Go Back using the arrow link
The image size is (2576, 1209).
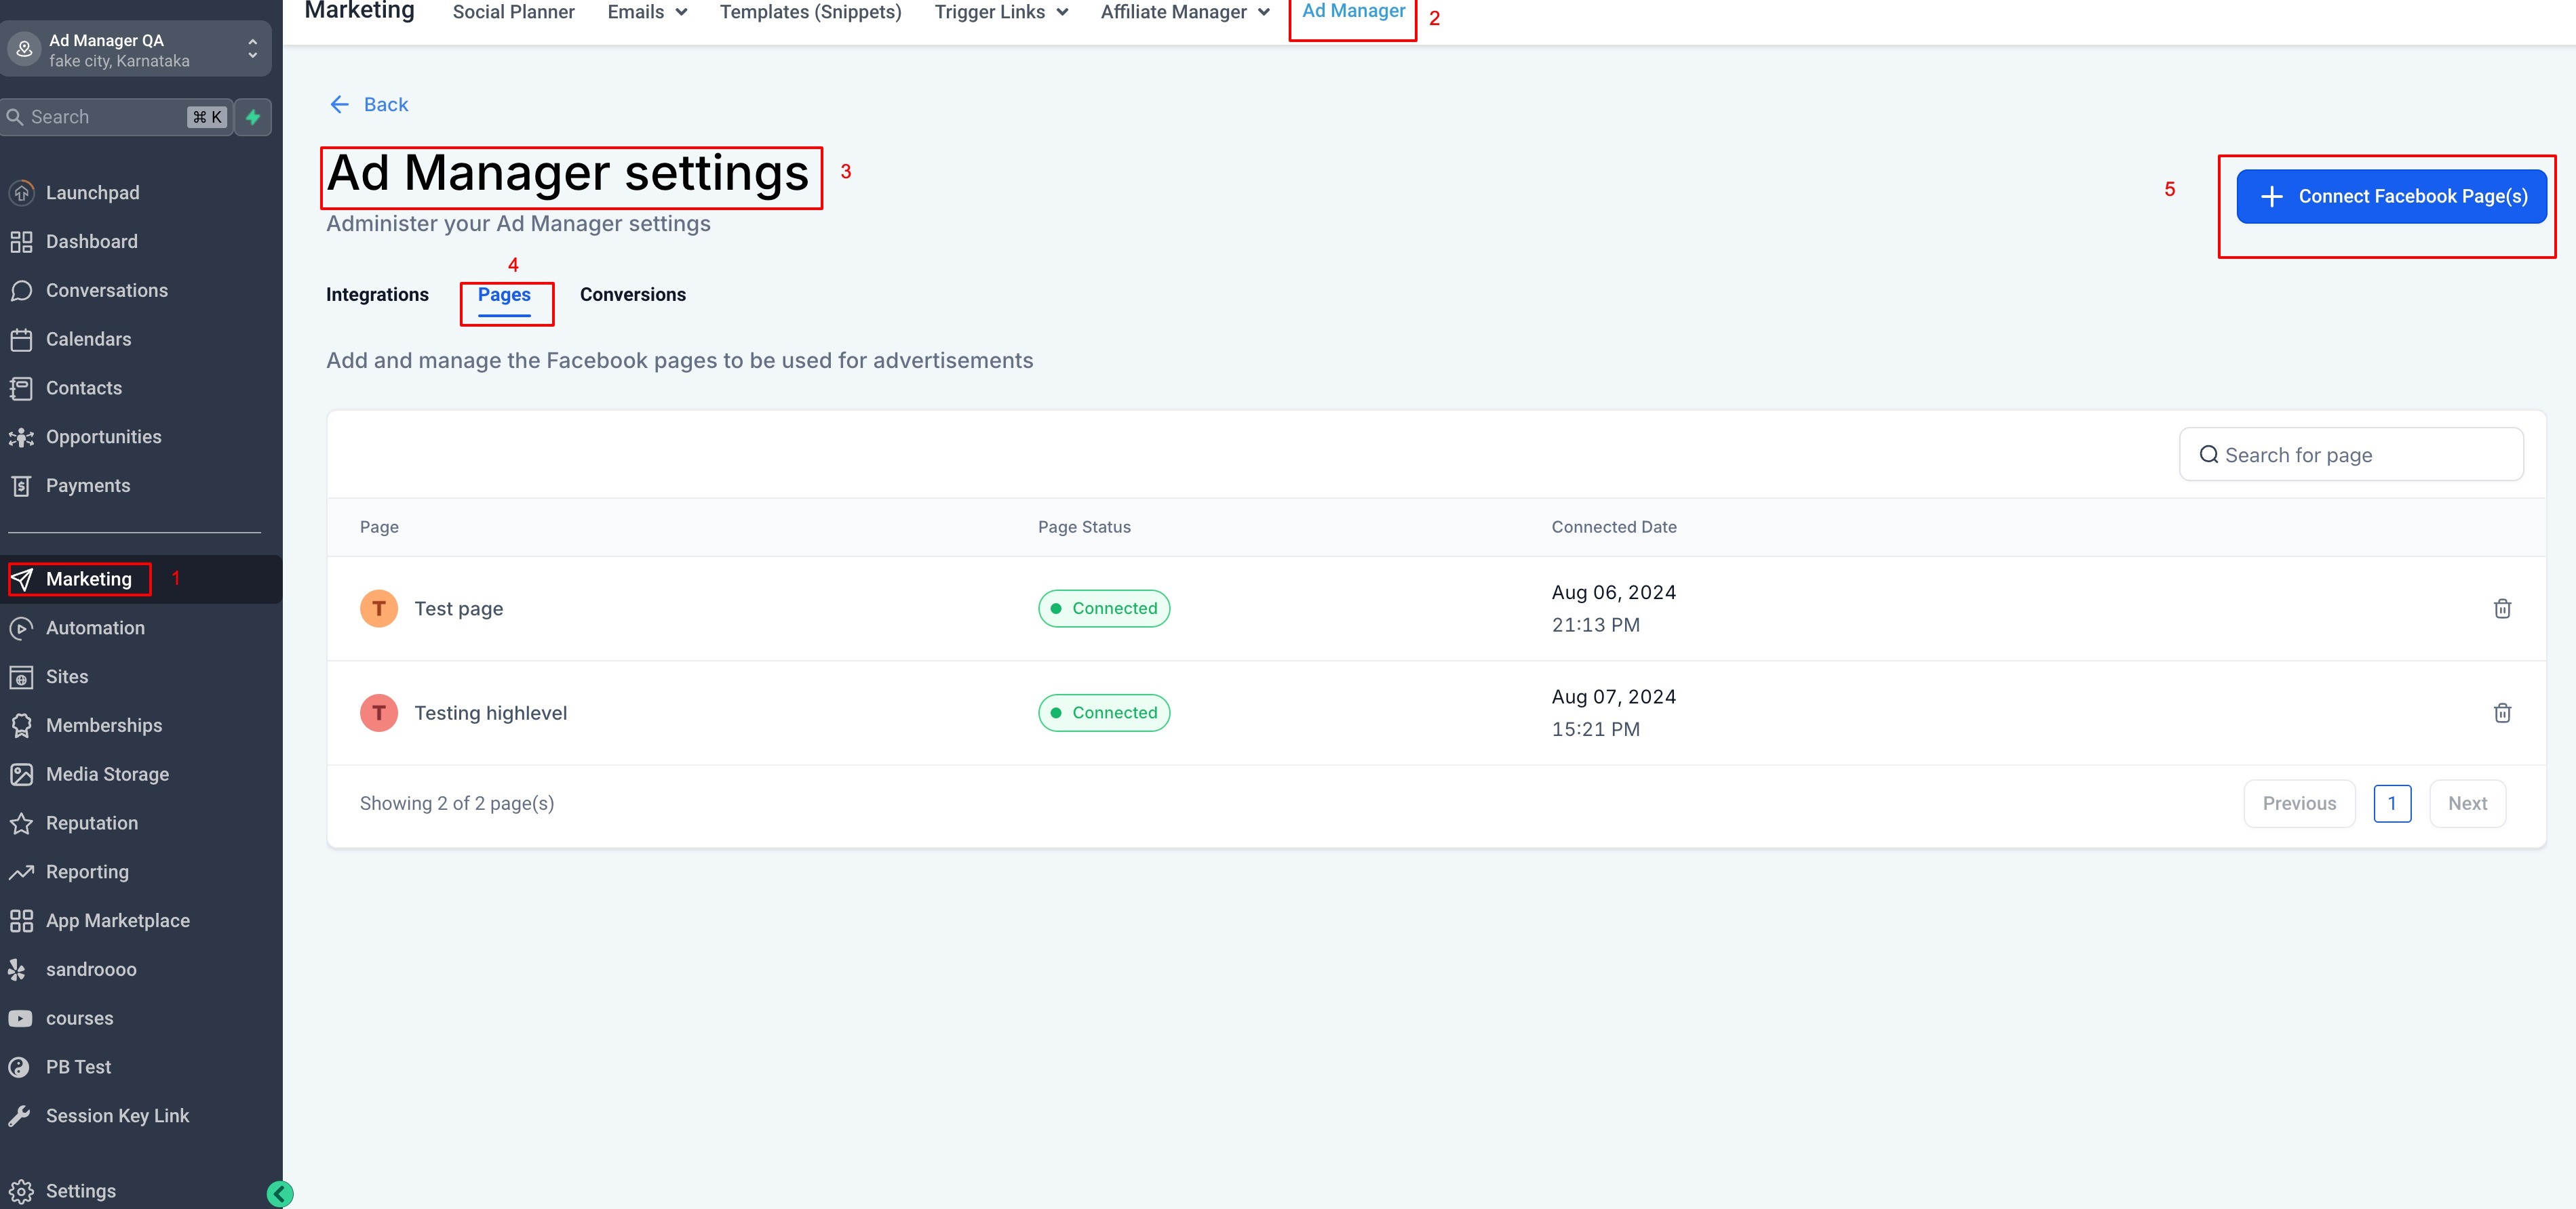[369, 105]
